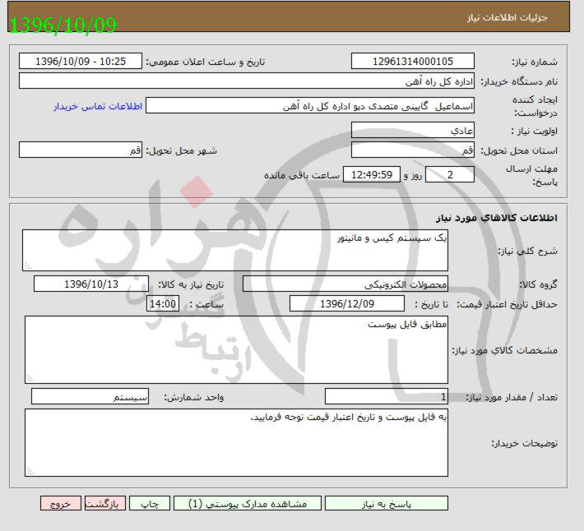Click the label نام دستگاه خریدار
The height and width of the screenshot is (531, 584).
tap(519, 81)
